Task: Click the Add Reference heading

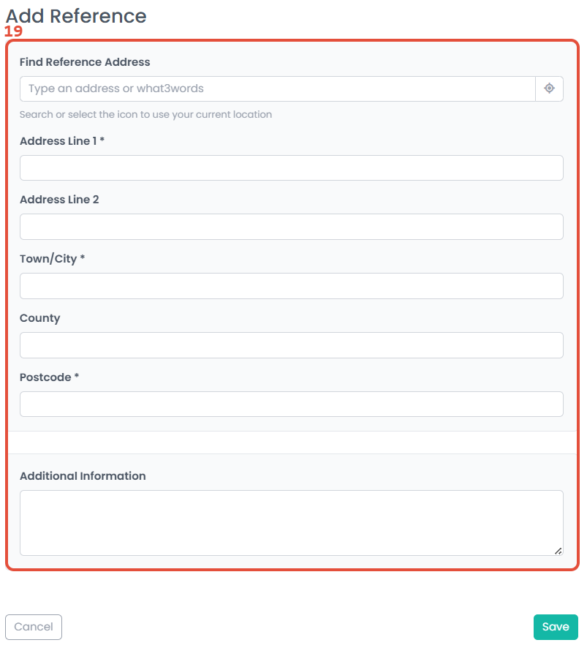Action: tap(76, 16)
